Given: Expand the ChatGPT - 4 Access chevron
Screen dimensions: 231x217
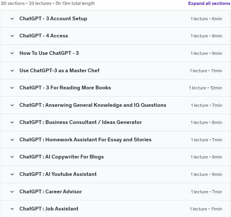Looking at the screenshot, I should 12,36.
